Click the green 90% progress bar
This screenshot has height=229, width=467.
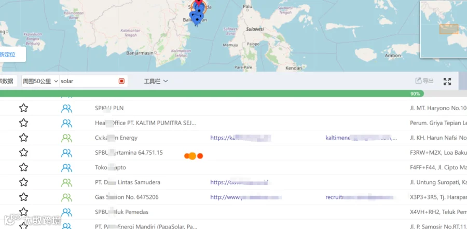click(x=212, y=93)
